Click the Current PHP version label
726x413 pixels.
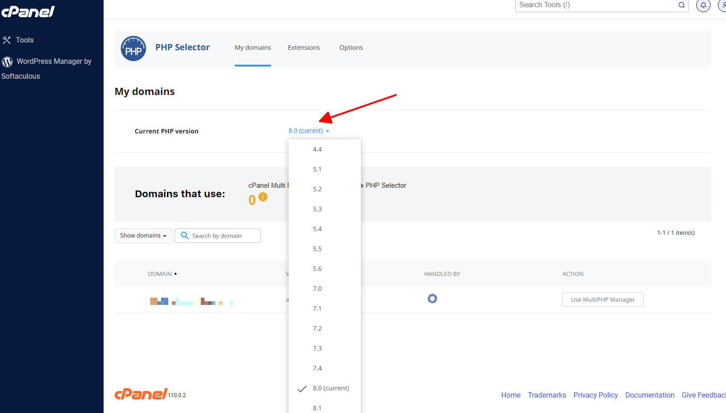click(166, 131)
